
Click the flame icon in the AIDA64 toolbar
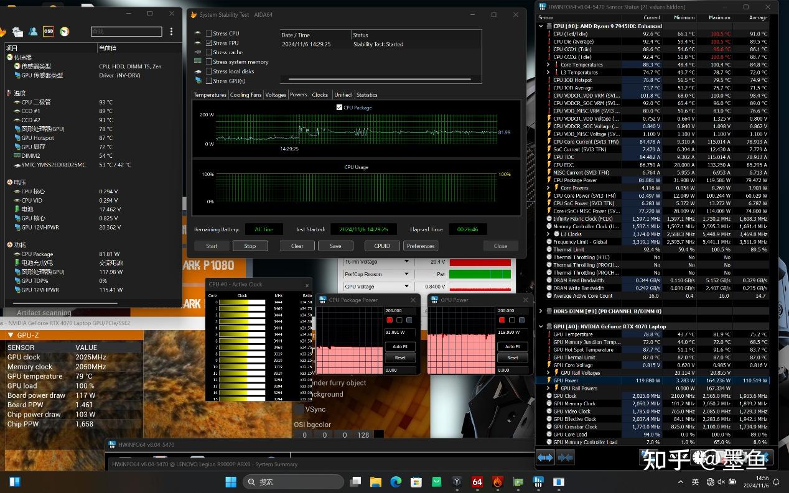point(2,31)
